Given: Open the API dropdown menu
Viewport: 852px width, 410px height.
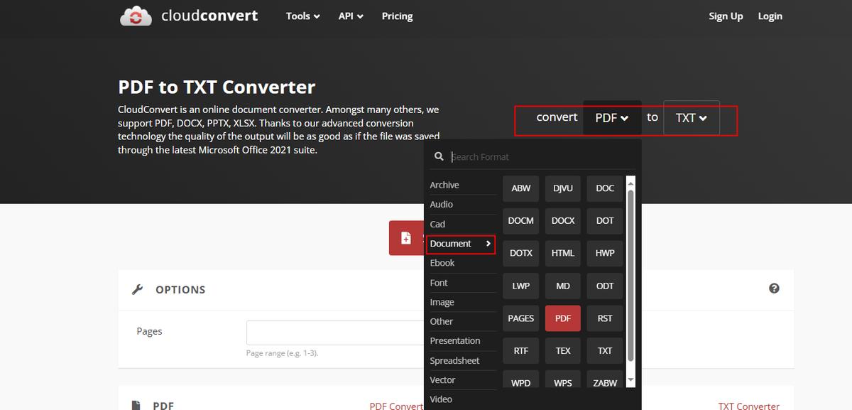Looking at the screenshot, I should 351,16.
